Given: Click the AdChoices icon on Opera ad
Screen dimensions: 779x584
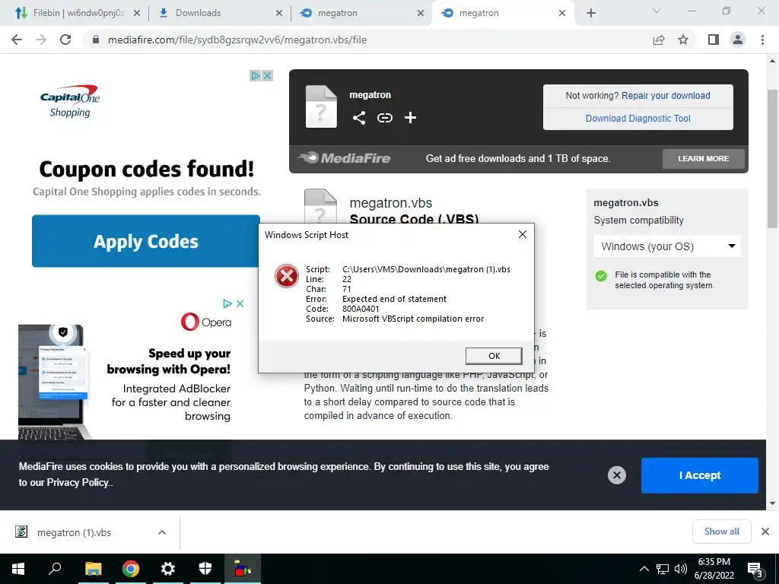Looking at the screenshot, I should pos(227,303).
